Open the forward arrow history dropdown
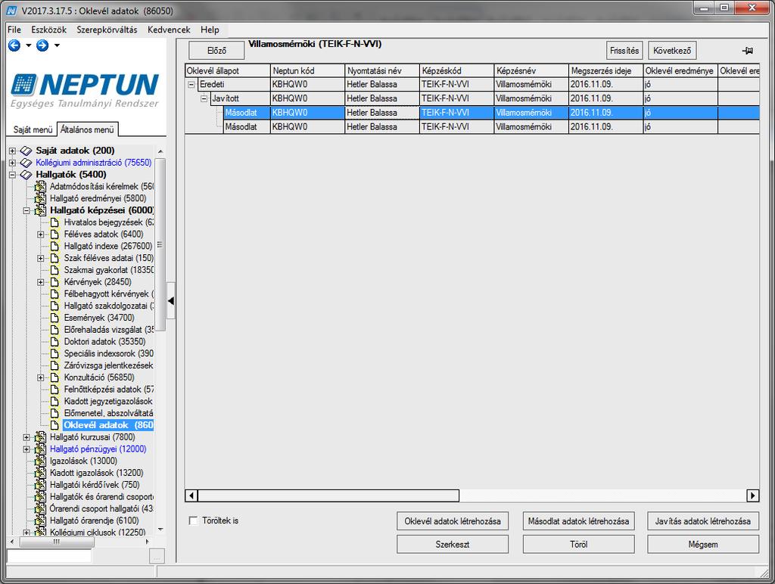The width and height of the screenshot is (775, 584). pyautogui.click(x=57, y=45)
